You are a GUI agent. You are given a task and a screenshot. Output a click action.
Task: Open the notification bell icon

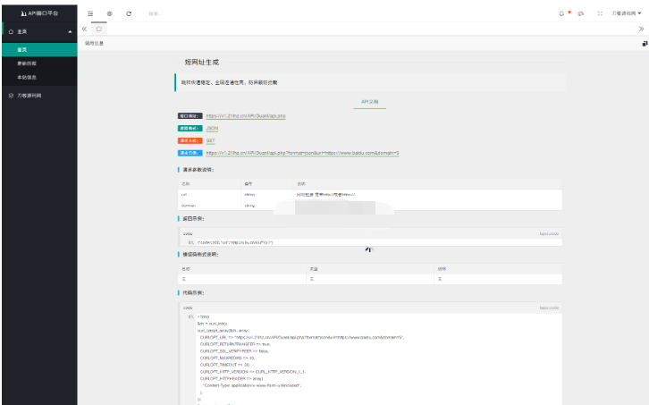[560, 13]
